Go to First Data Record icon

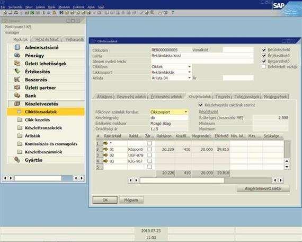(72, 13)
